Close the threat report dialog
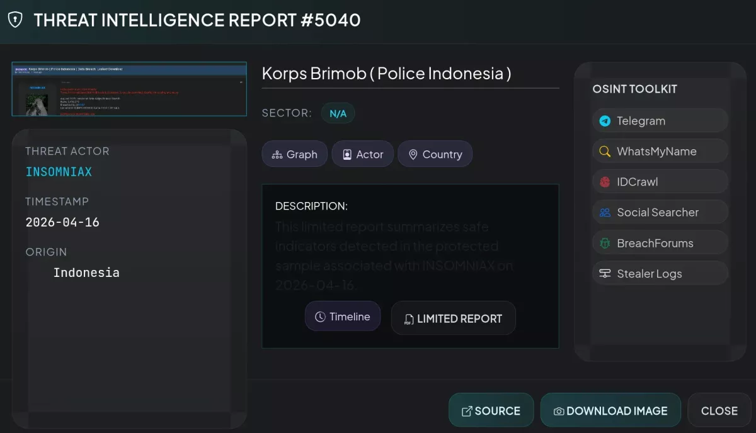 719,410
